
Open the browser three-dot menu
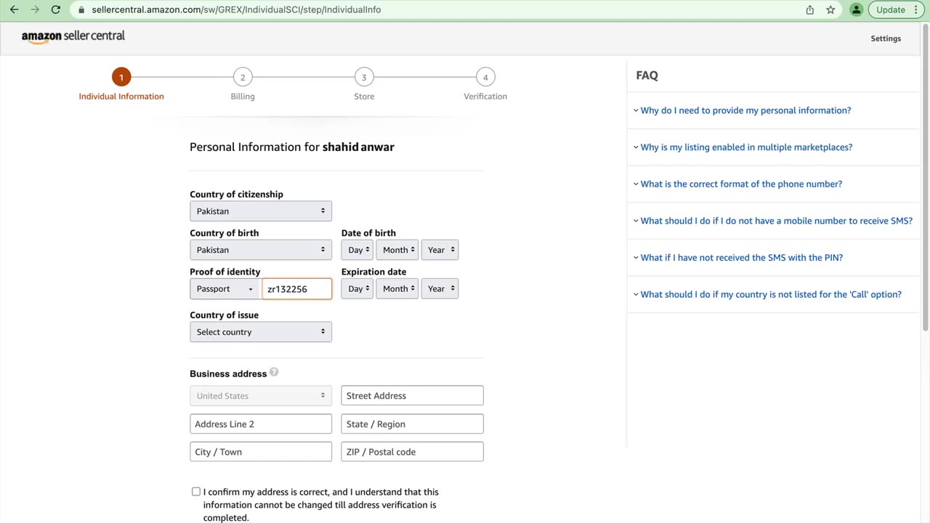click(917, 9)
